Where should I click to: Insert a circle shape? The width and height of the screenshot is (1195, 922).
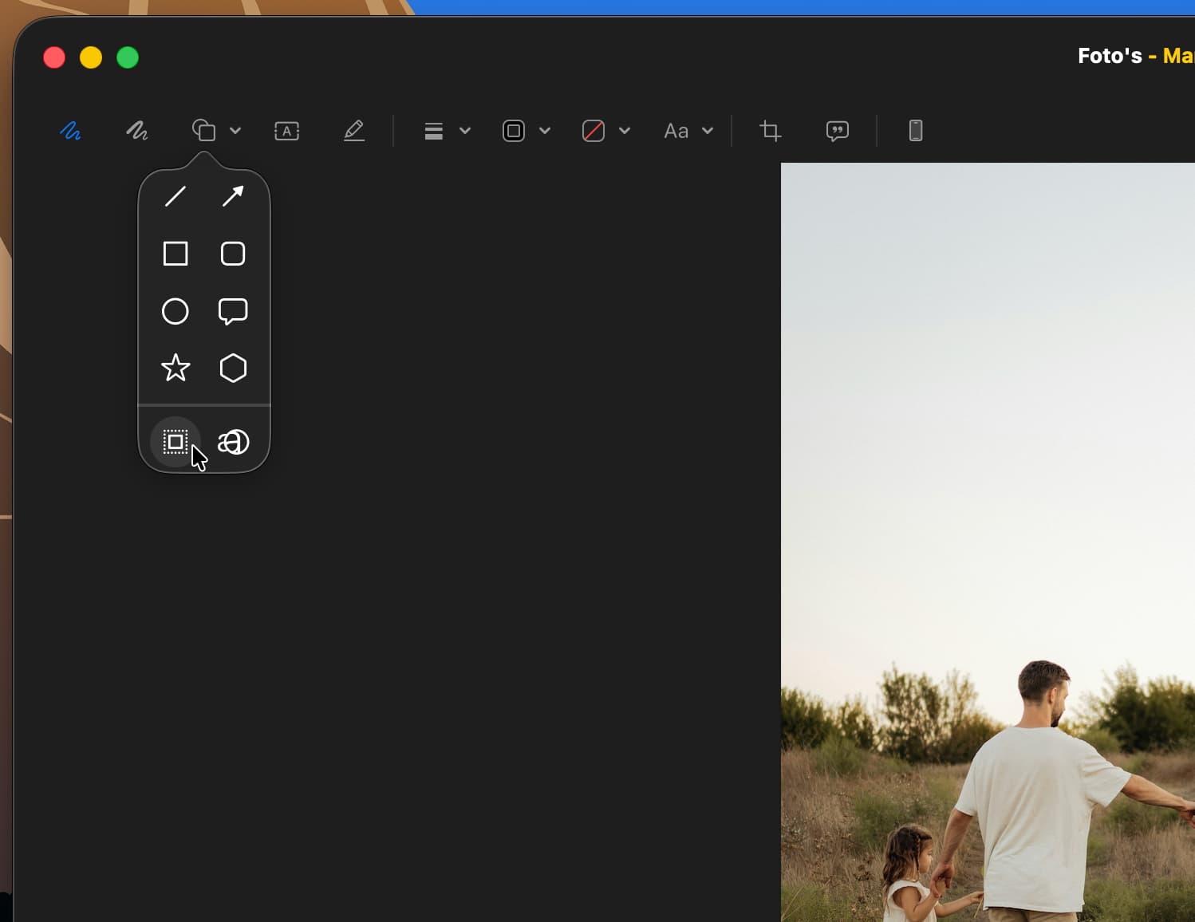point(176,311)
